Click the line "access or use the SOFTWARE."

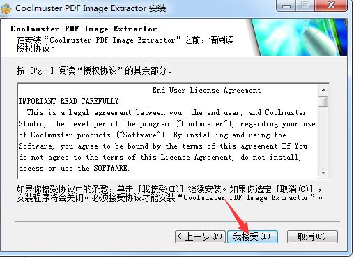coord(74,168)
